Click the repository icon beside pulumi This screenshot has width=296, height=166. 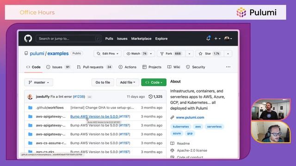pos(26,53)
